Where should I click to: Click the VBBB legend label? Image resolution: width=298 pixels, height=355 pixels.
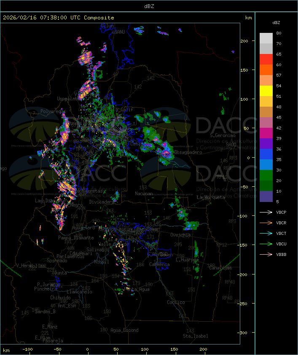tap(281, 255)
